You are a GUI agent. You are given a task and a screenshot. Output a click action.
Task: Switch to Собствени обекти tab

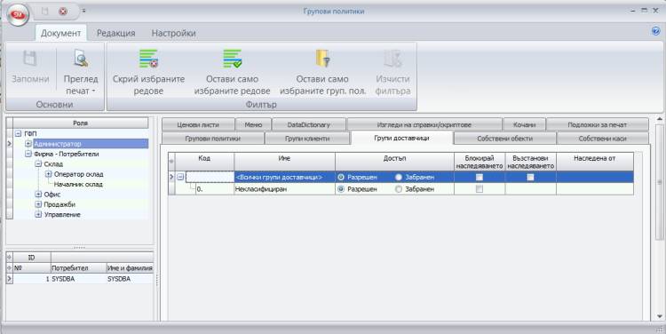[504, 138]
